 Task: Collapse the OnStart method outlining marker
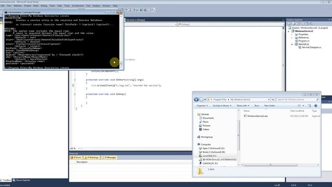[x=75, y=79]
